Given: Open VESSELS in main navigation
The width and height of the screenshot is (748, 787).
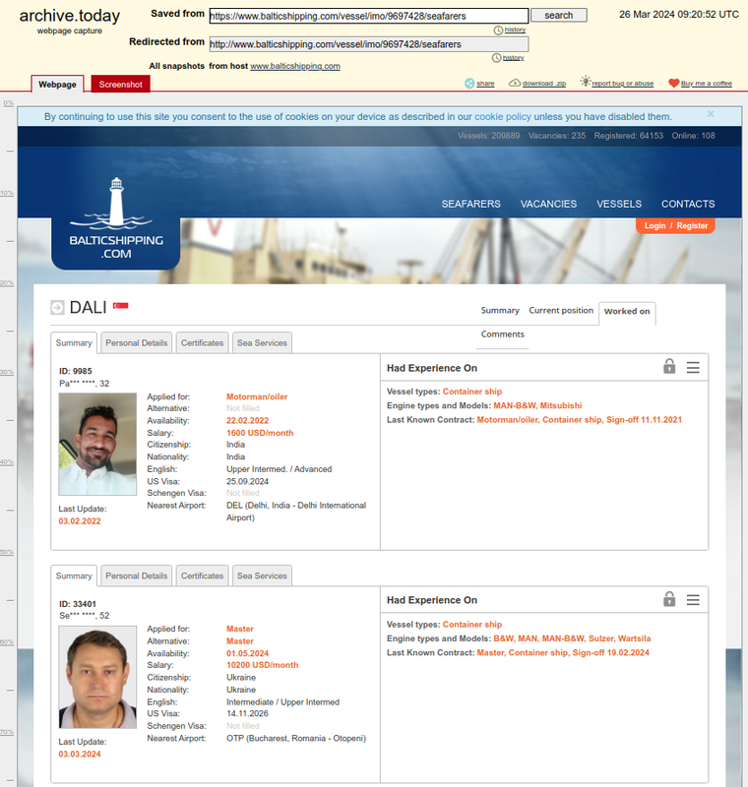Looking at the screenshot, I should pyautogui.click(x=619, y=205).
